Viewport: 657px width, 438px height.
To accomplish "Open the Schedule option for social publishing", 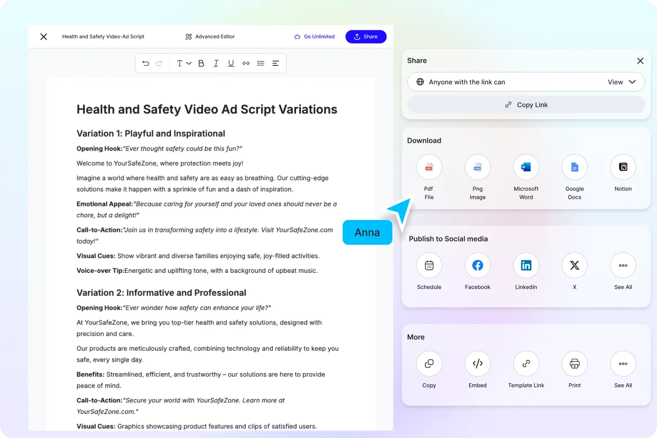I will (x=429, y=265).
